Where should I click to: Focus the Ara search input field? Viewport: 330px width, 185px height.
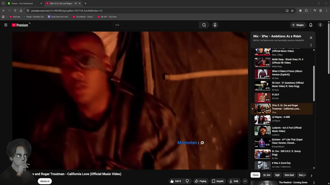coord(155,25)
